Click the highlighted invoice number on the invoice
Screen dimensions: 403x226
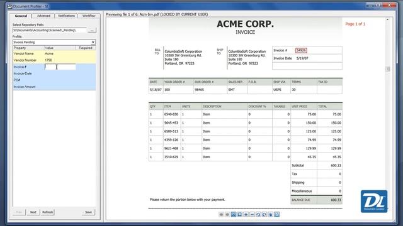click(301, 50)
